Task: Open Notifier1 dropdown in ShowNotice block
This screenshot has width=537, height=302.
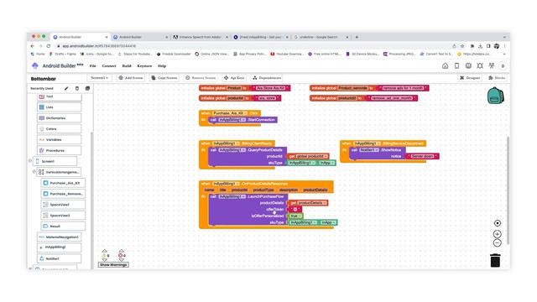Action: coord(377,150)
